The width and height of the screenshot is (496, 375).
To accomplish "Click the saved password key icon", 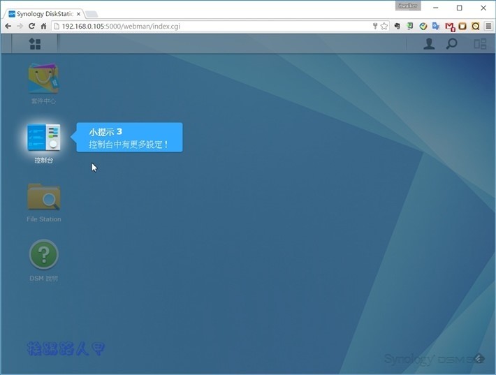I will (375, 26).
